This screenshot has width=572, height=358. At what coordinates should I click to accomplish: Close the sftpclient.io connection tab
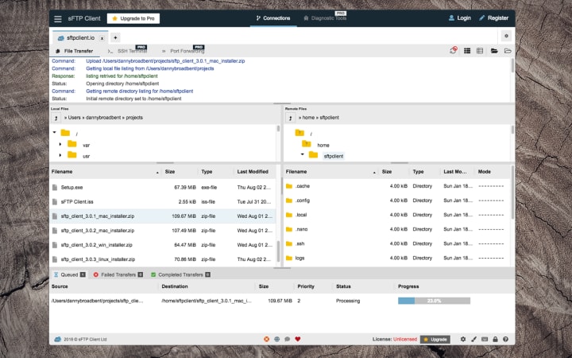[x=102, y=38]
